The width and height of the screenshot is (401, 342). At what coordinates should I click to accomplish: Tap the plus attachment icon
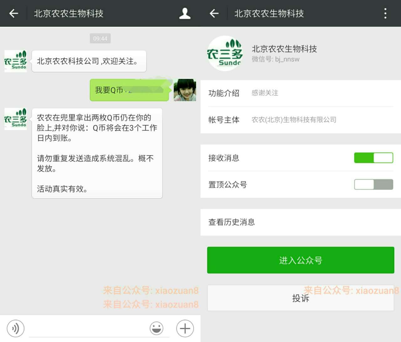[185, 329]
